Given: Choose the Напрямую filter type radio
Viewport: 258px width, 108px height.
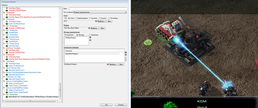Looking at the screenshot, I should tap(90, 35).
